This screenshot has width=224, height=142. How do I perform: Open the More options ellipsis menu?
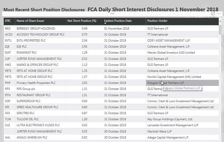click(219, 14)
